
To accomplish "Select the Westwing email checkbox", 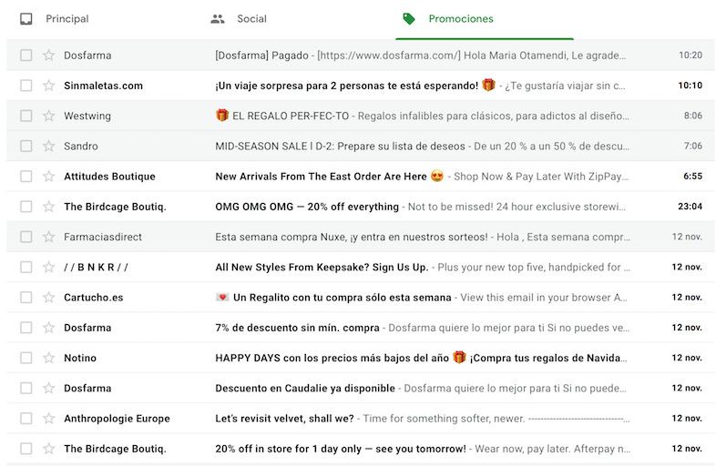I will pos(26,116).
